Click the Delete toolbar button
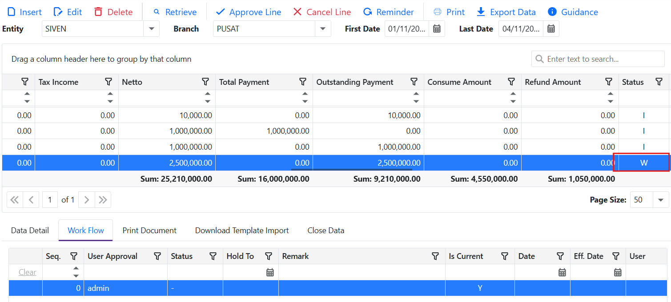 (x=113, y=12)
